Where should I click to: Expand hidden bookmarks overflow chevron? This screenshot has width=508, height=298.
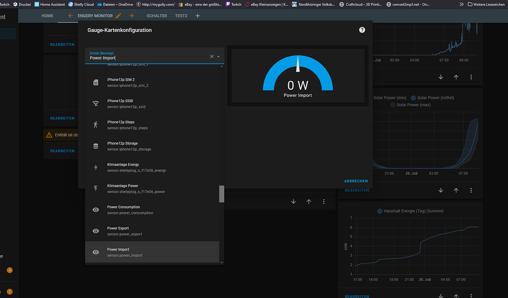pos(461,4)
